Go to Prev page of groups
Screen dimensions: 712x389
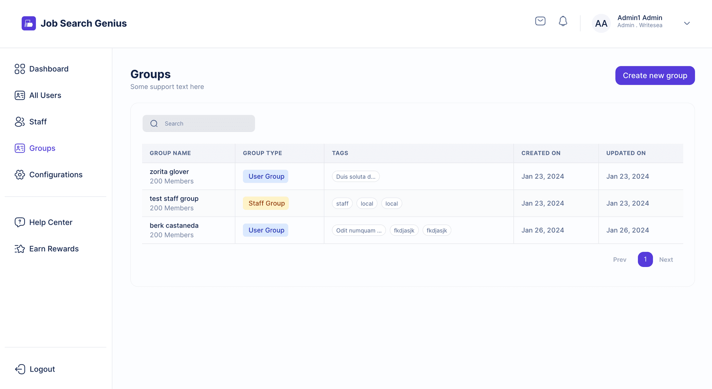tap(619, 260)
